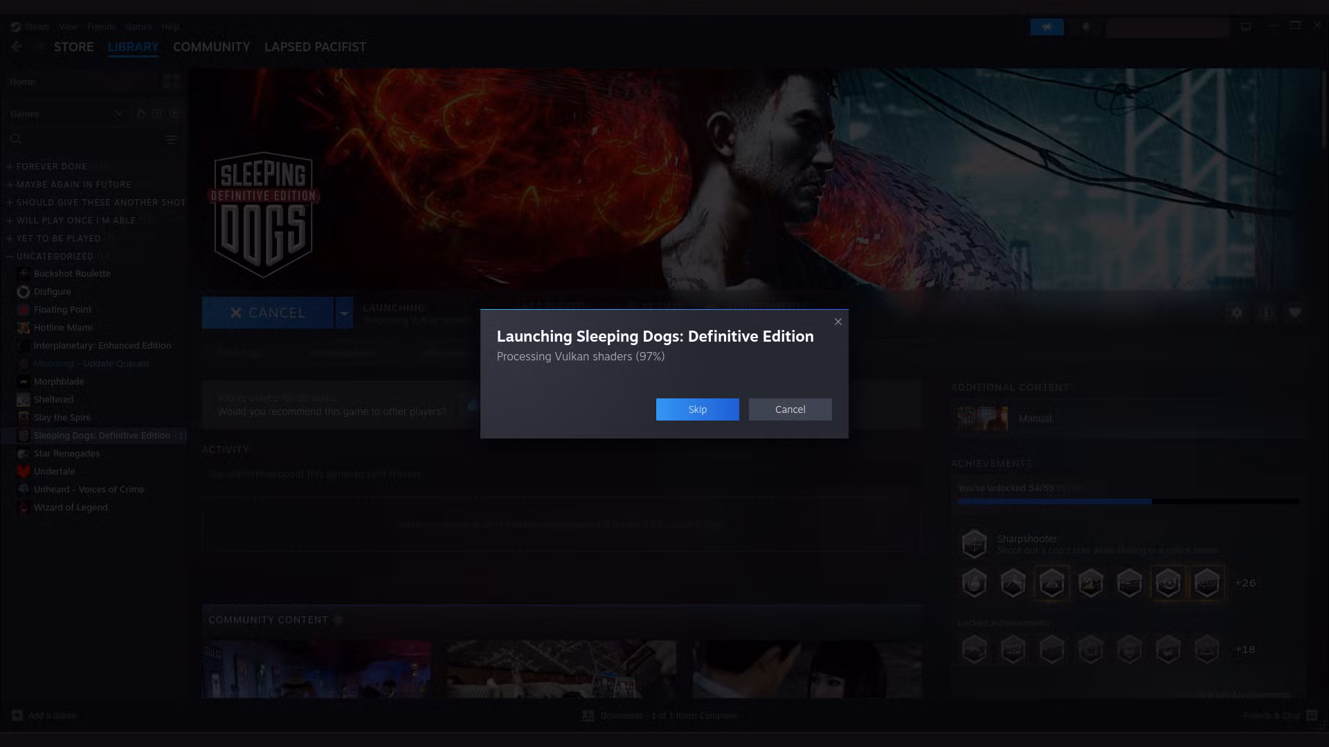Screen dimensions: 1329x747
Task: Select Interplanetary: Enhanced Edition
Action: coord(102,345)
